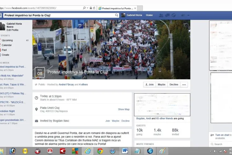Click the 1.4k maybe guest count

coord(157,132)
